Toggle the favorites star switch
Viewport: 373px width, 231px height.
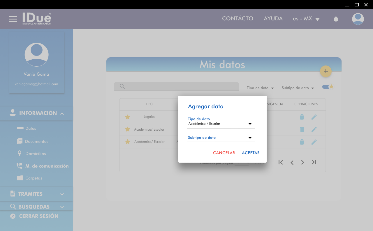328,87
